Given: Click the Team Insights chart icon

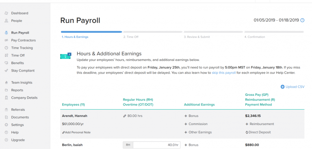Looking at the screenshot, I should coord(6,82).
